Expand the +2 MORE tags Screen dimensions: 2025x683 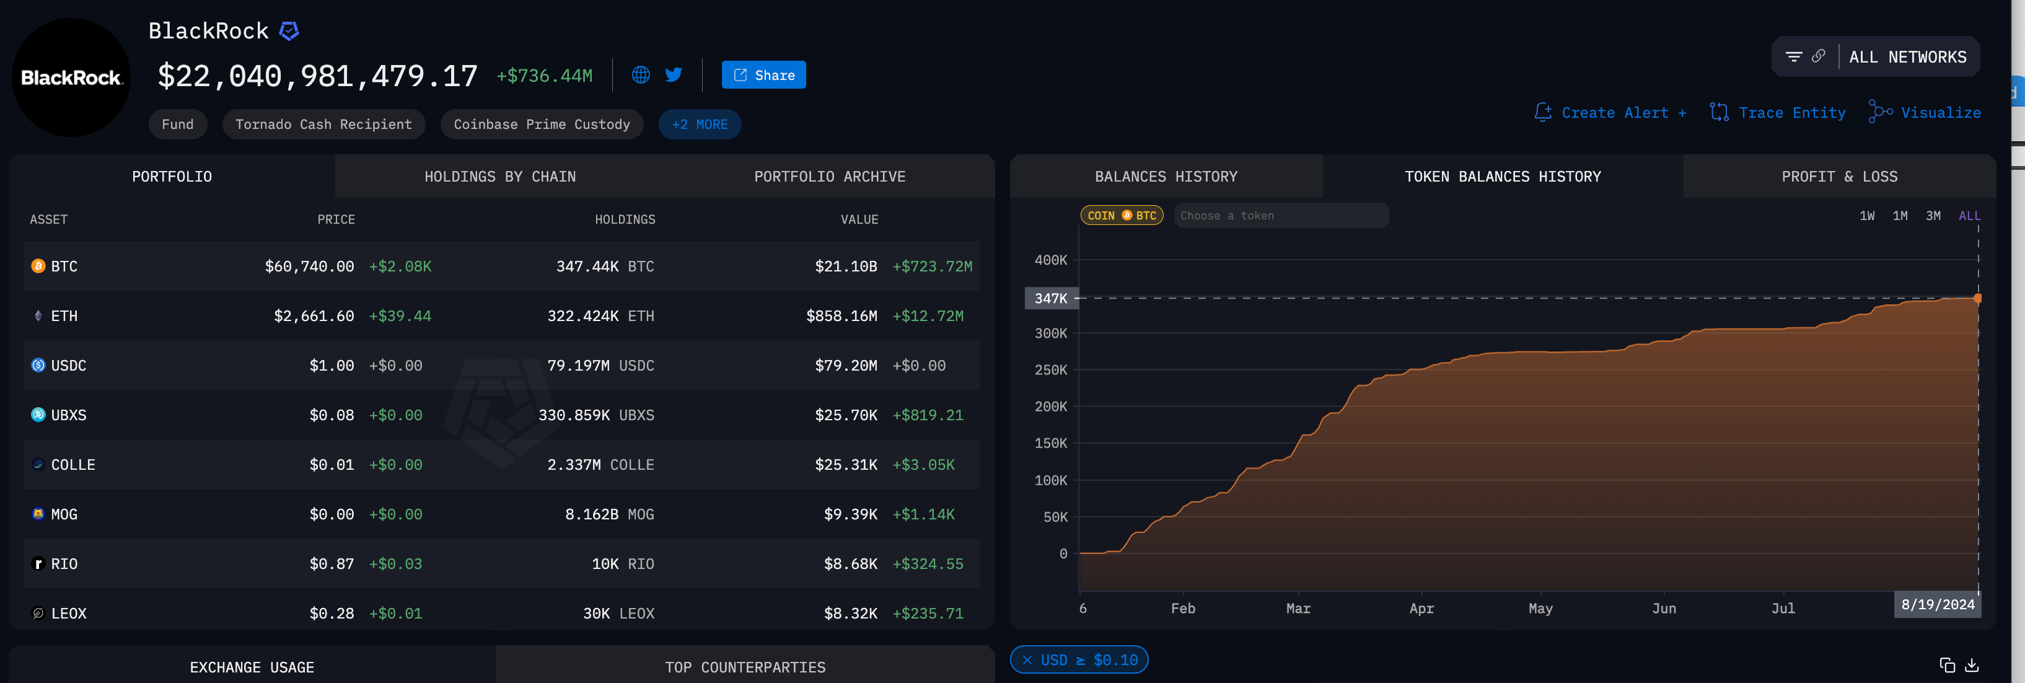click(700, 124)
